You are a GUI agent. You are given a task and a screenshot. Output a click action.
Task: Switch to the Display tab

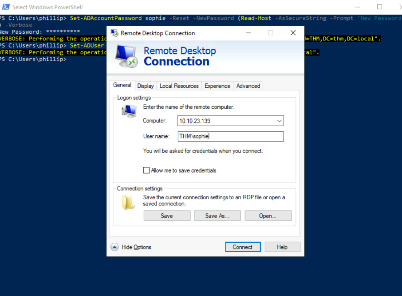pyautogui.click(x=146, y=86)
